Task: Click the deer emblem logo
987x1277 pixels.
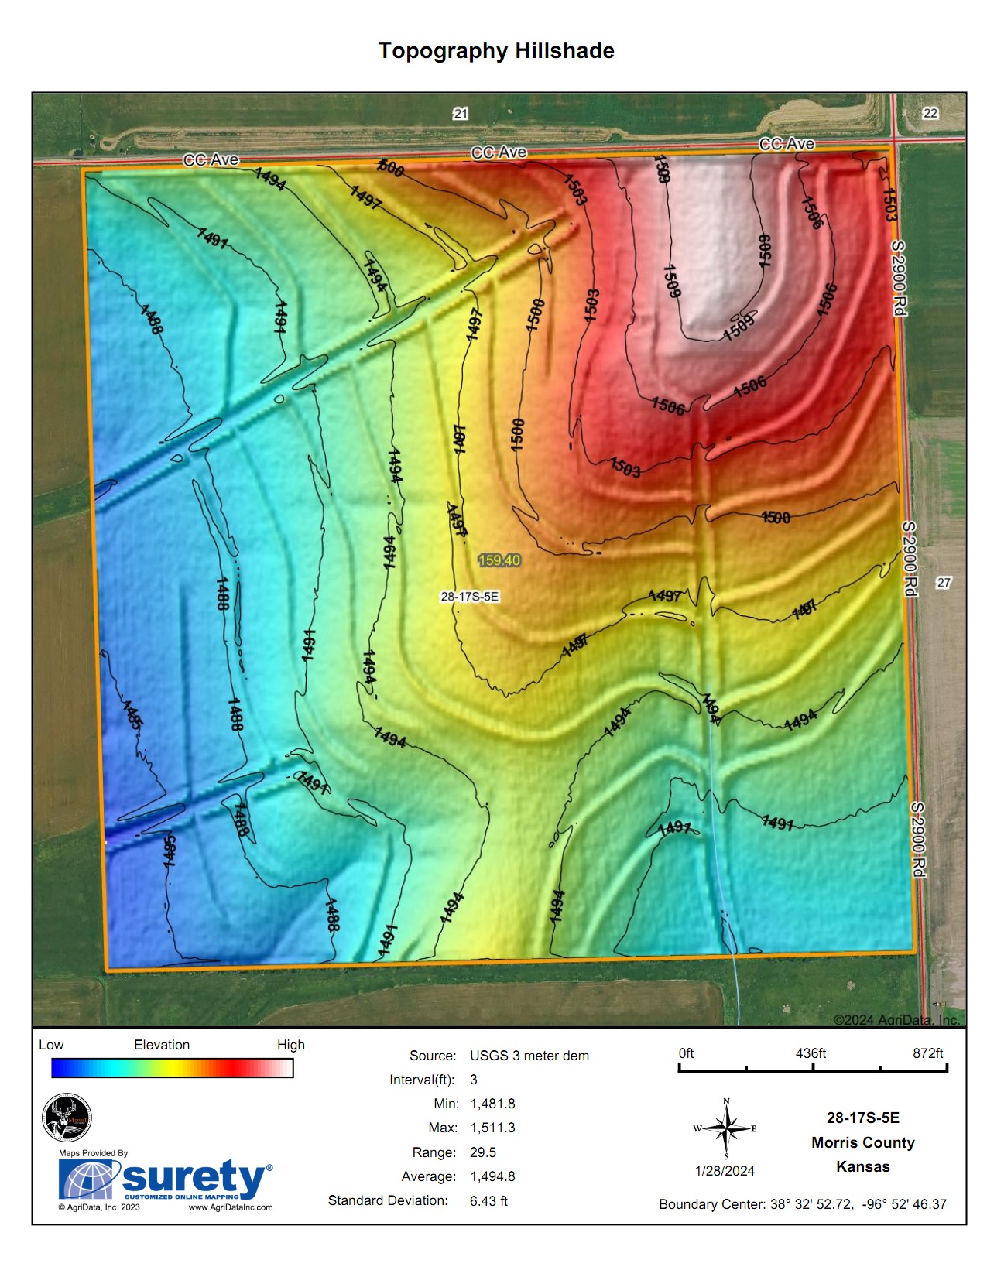Action: click(67, 1118)
